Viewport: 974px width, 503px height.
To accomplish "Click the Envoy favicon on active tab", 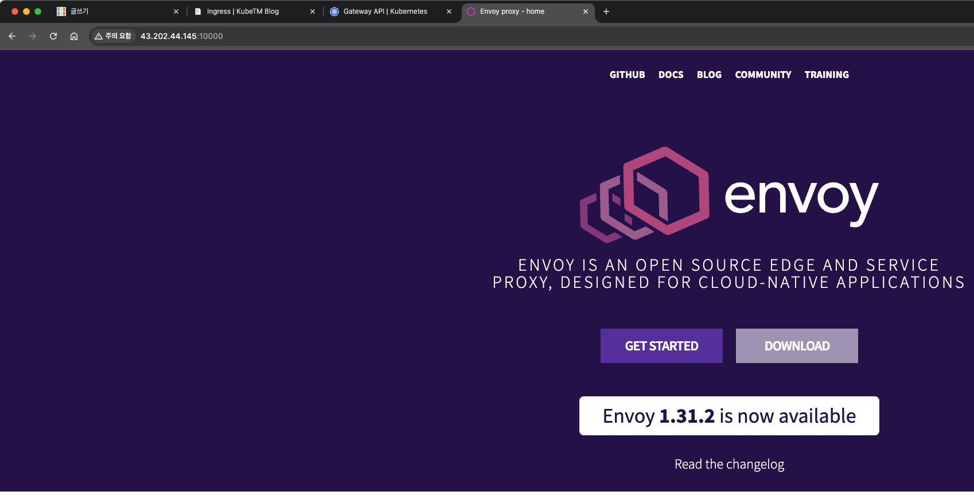I will click(x=471, y=11).
